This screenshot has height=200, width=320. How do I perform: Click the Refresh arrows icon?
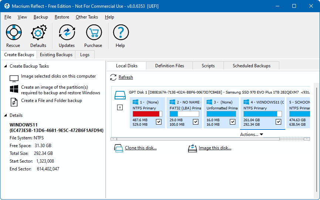(x=113, y=77)
